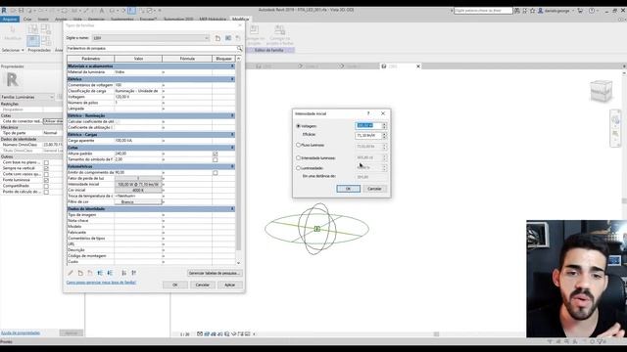This screenshot has height=352, width=627.
Task: Click the Modificar tool in ribbon
Action: [13, 32]
